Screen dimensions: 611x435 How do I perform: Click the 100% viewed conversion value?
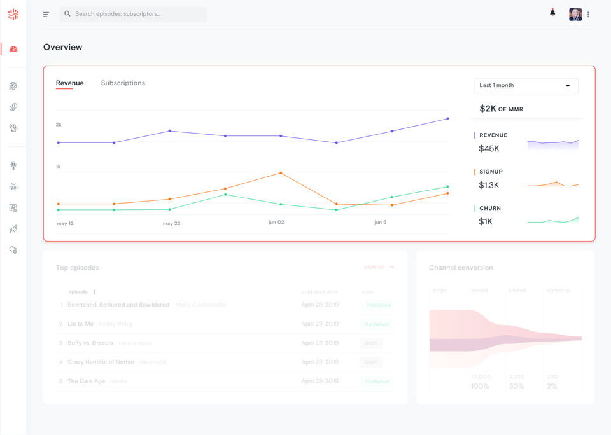pyautogui.click(x=480, y=386)
